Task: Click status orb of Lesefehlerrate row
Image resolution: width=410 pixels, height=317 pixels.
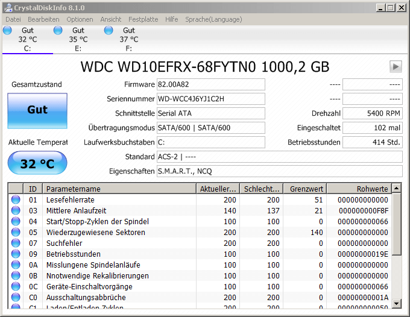Action: pyautogui.click(x=16, y=199)
